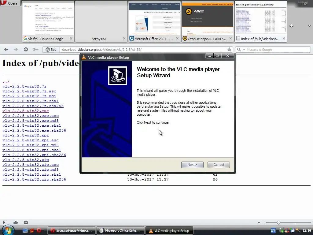Open the vlc-2.2.8-win32.xpi.sha1 link
This screenshot has height=235, width=313.
32,150
